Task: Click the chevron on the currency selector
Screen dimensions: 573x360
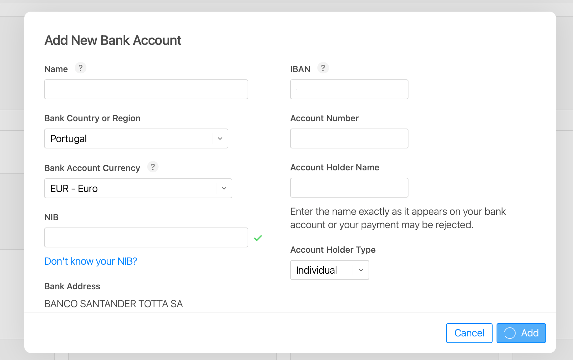Action: click(x=223, y=188)
